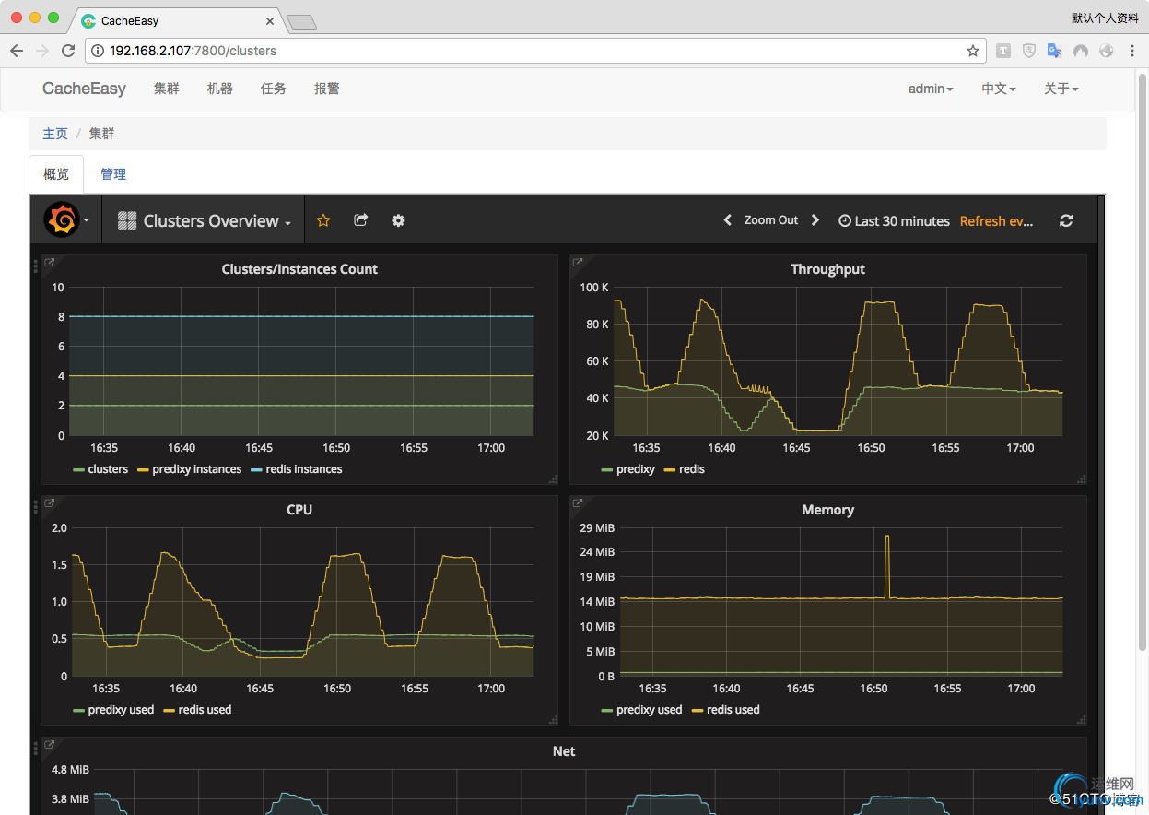Click the 默认个人资料 profile button
Image resolution: width=1149 pixels, height=815 pixels.
(1105, 18)
